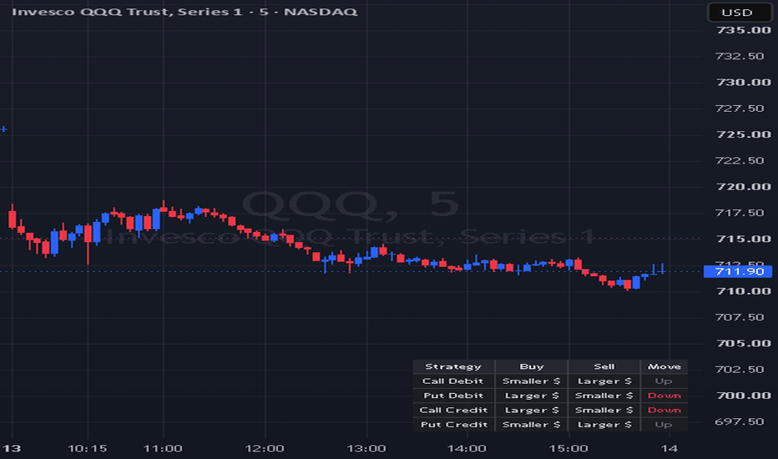778x459 pixels.
Task: Click the Sell cell in Put Credit row
Action: (x=604, y=424)
